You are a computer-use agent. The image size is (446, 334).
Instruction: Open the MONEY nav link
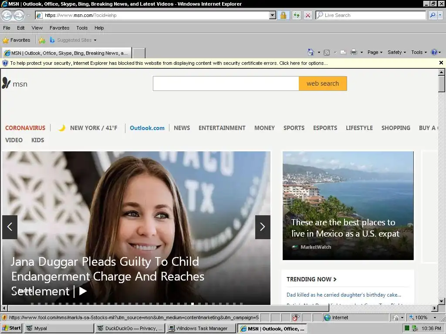264,128
